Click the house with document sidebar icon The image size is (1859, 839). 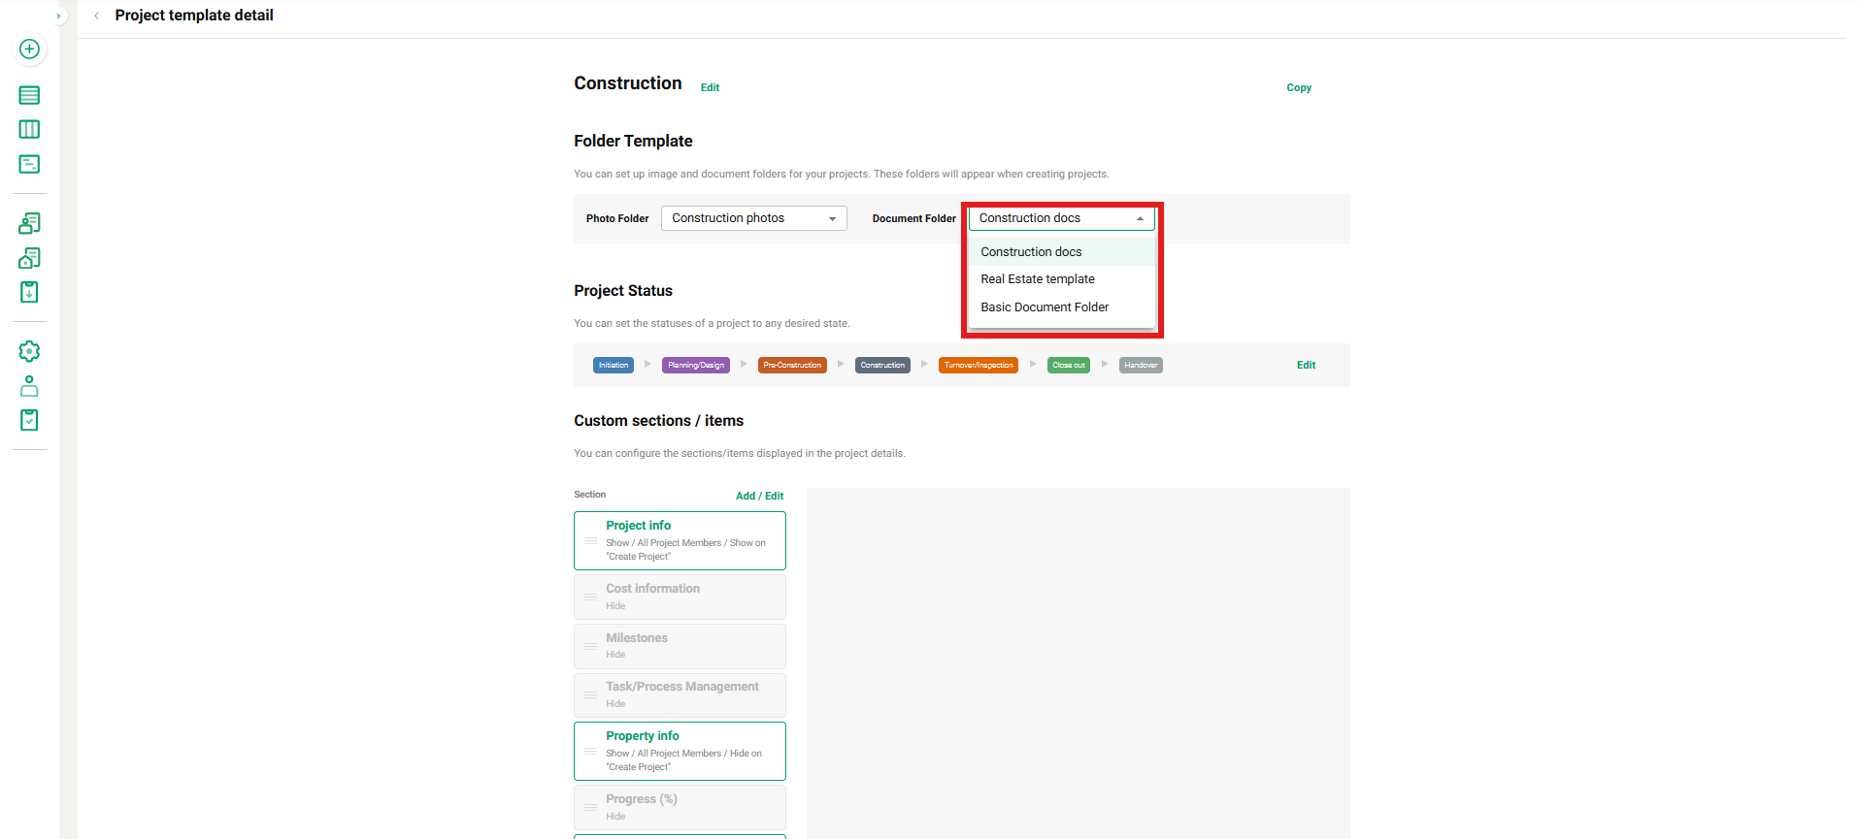(29, 258)
